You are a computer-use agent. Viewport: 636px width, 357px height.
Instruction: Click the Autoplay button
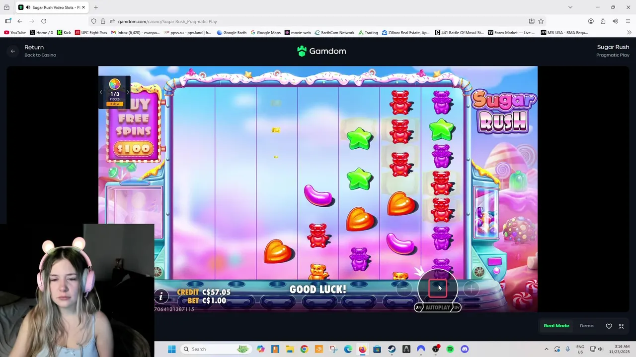(438, 307)
